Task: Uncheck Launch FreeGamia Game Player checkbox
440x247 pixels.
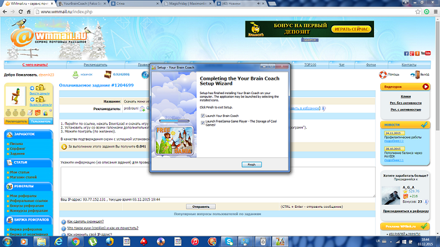Action: (203, 123)
